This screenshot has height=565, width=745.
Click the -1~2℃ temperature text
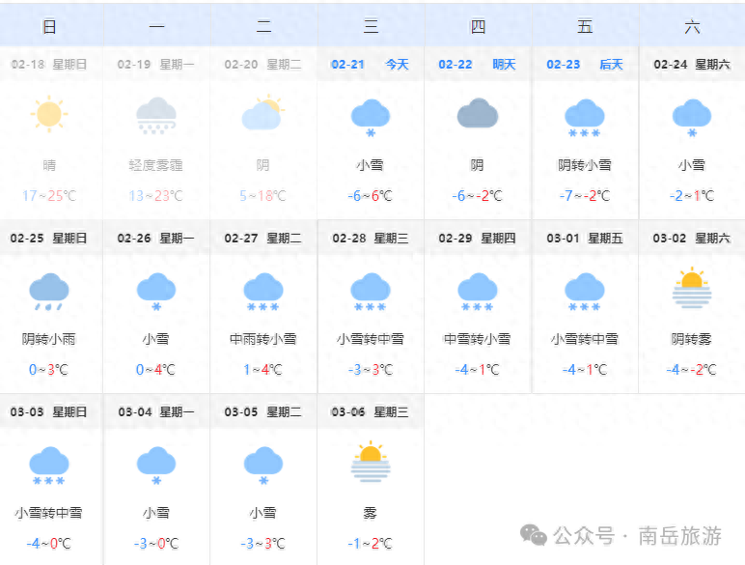click(x=371, y=543)
